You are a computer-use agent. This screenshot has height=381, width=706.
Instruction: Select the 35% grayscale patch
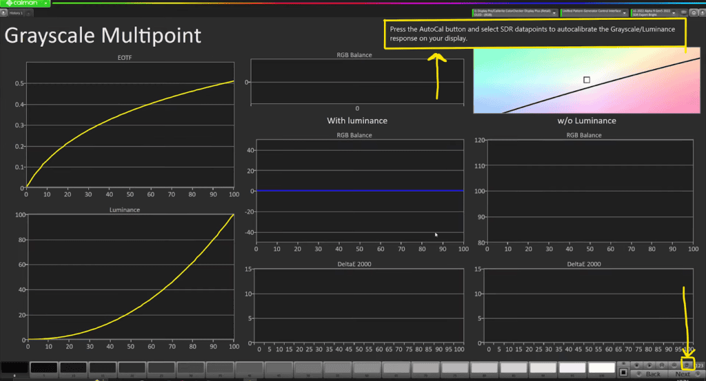click(220, 369)
